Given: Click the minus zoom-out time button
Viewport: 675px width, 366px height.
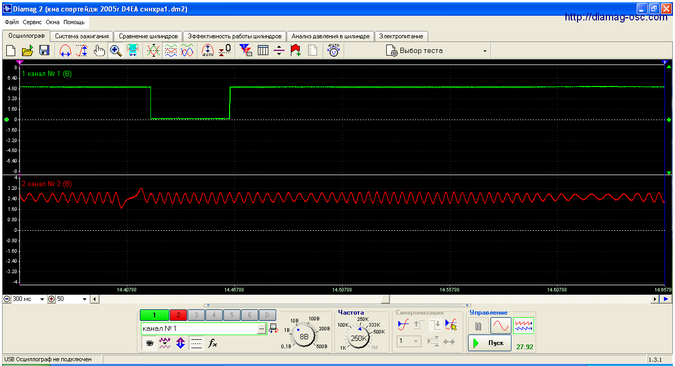Looking at the screenshot, I should pyautogui.click(x=7, y=299).
